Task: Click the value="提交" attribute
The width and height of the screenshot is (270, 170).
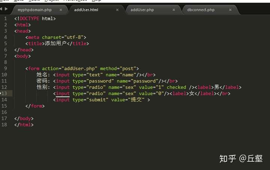Action: pyautogui.click(x=127, y=100)
